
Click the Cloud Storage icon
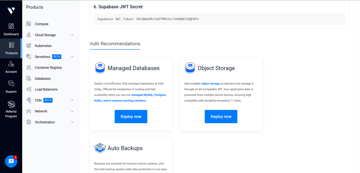pos(29,35)
